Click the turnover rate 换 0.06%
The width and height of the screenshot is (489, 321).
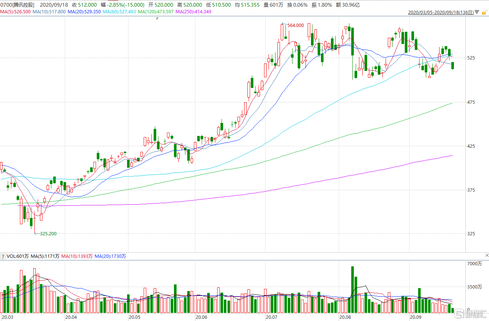(x=298, y=5)
